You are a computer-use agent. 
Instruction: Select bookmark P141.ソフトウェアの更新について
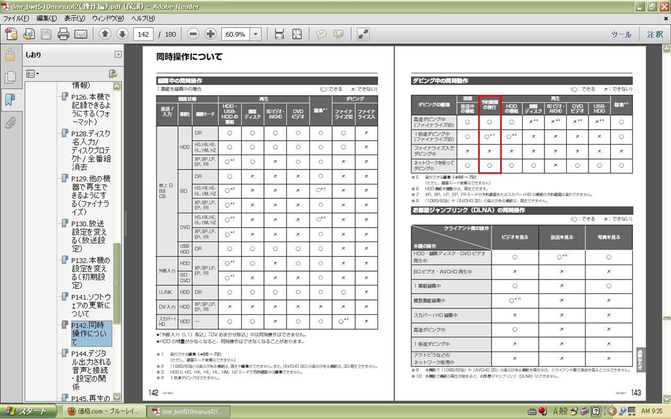coord(91,305)
